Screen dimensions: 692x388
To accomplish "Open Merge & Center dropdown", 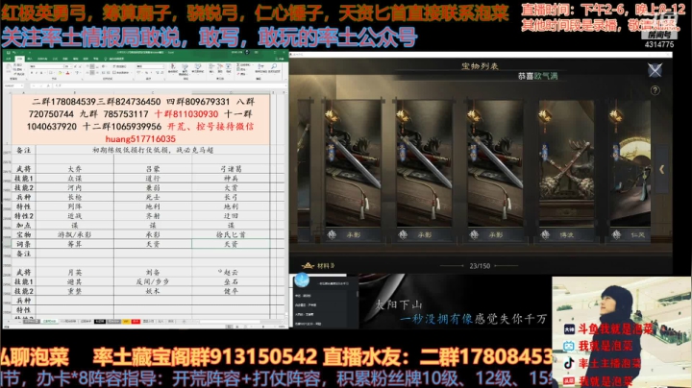I will coord(121,73).
